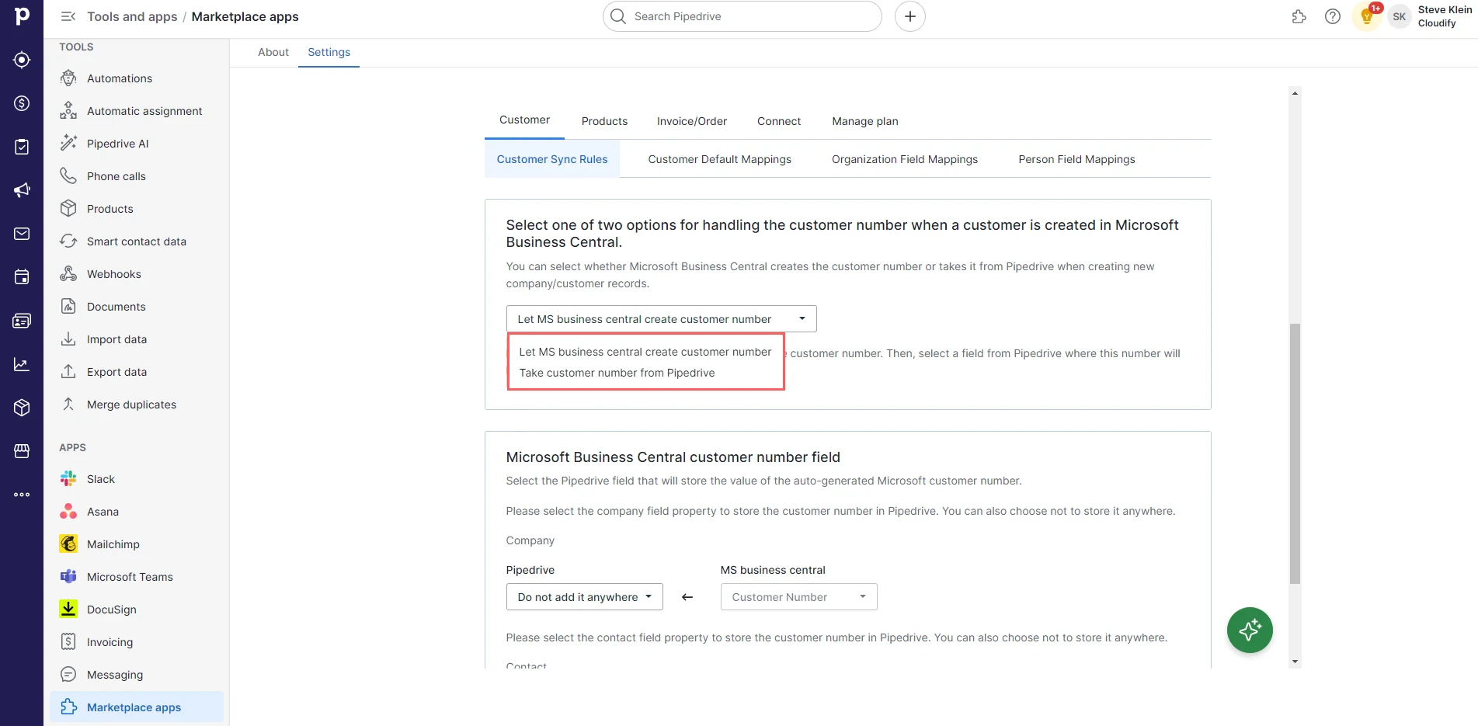The height and width of the screenshot is (726, 1478).
Task: Open Leads from the target icon
Action: tap(22, 60)
